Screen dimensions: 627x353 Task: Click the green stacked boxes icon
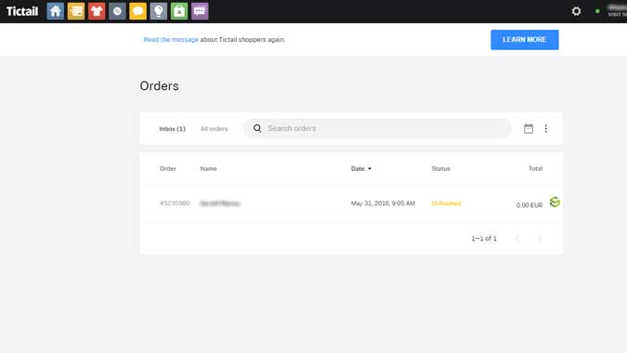(x=555, y=202)
